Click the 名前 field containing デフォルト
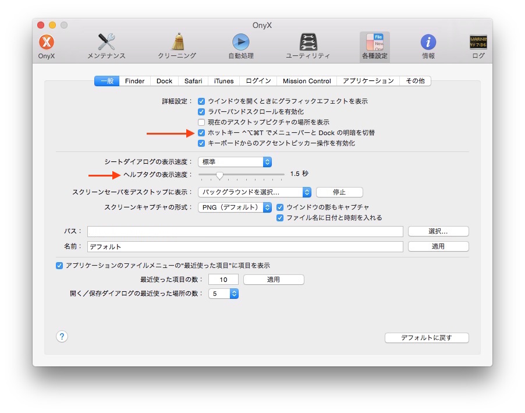This screenshot has height=413, width=525. (x=245, y=247)
